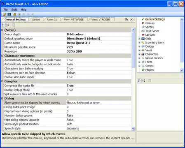The image size is (185, 148).
Task: Click the 'DirectDraw 5 (default)' value
Action: [83, 39]
